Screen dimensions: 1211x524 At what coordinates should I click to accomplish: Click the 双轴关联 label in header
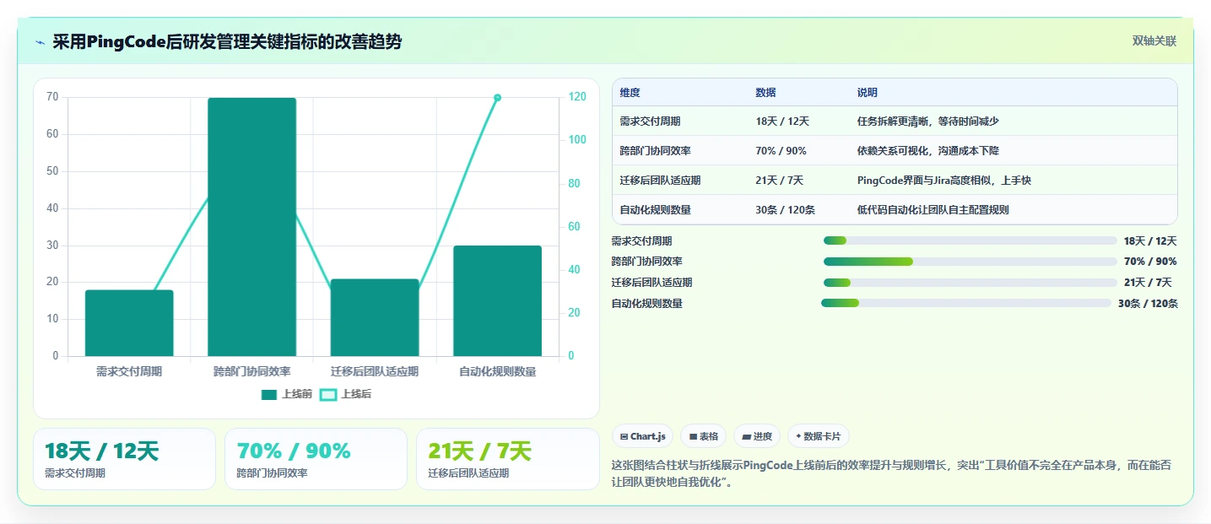click(x=1154, y=41)
